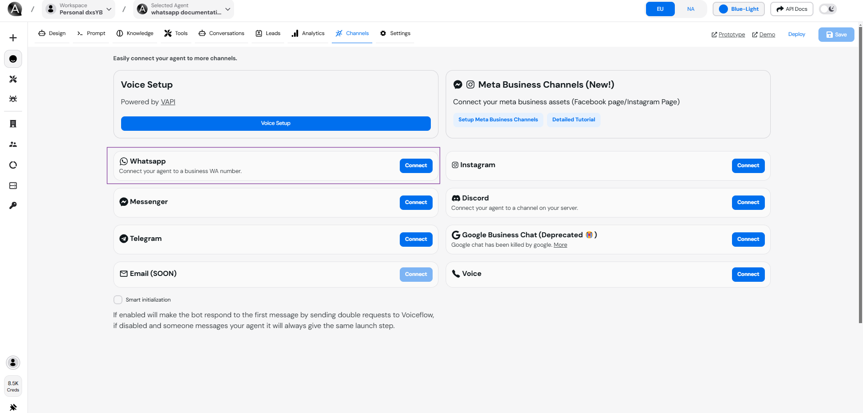This screenshot has height=413, width=863.
Task: Switch to the Knowledge tab
Action: 135,33
